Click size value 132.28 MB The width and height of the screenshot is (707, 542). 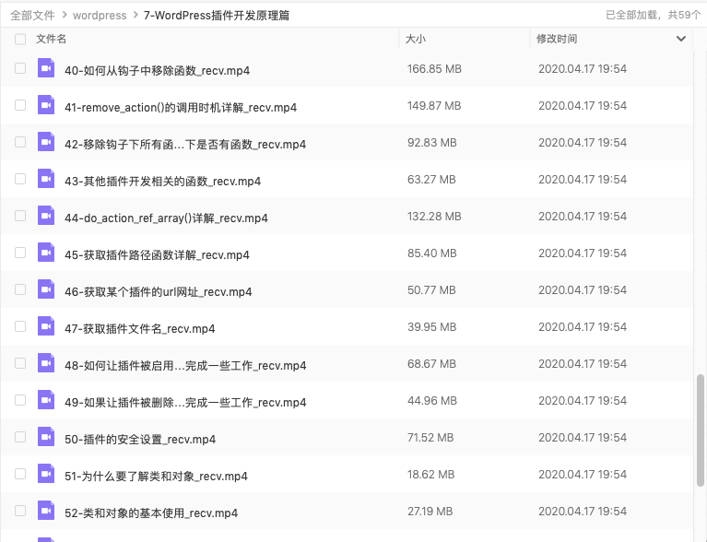pos(434,217)
